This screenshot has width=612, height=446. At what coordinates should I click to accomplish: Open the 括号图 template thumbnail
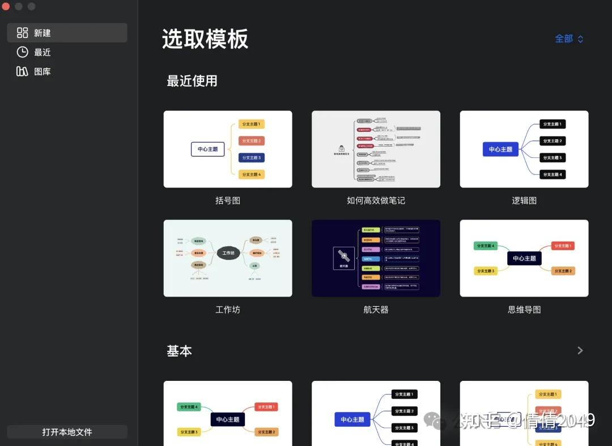[x=227, y=149]
